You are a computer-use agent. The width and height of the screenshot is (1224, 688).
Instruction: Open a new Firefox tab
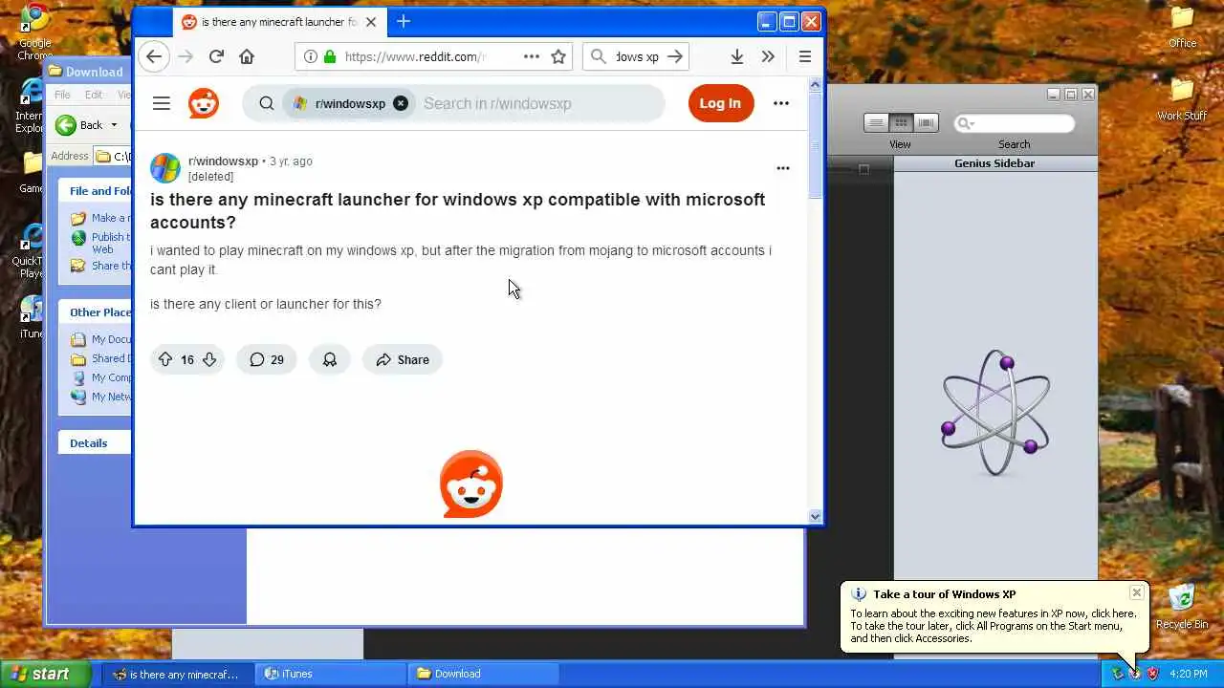(x=404, y=21)
